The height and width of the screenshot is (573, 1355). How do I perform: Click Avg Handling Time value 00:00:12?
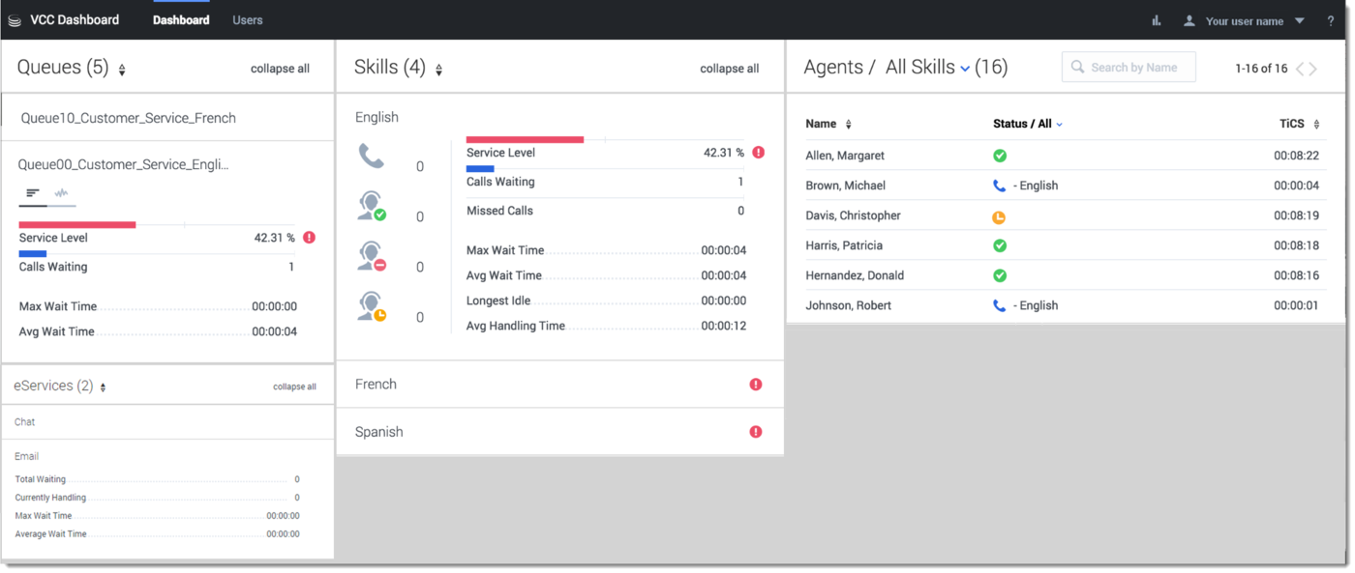[x=723, y=326]
